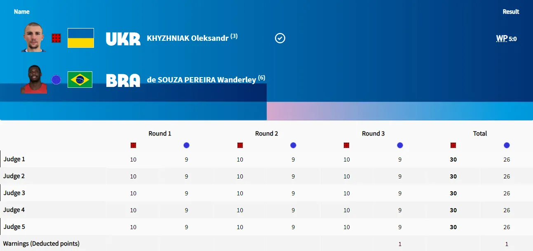Click Round 2 blue corner icon

(293, 145)
